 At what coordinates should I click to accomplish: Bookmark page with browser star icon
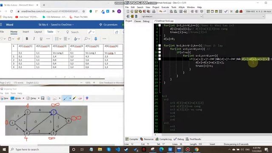point(84,11)
